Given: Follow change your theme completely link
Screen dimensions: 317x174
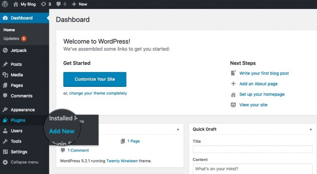Looking at the screenshot, I should tap(98, 93).
